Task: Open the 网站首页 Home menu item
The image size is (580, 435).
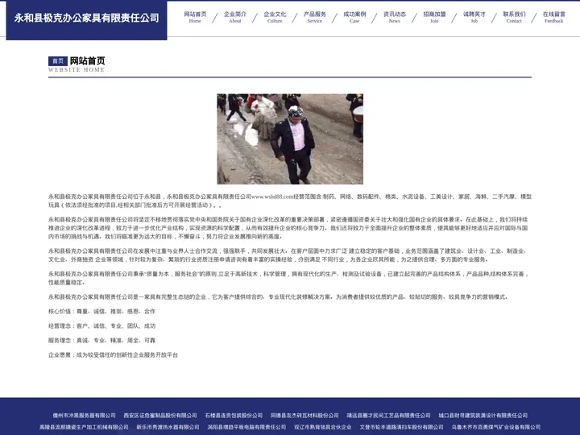Action: coord(195,17)
